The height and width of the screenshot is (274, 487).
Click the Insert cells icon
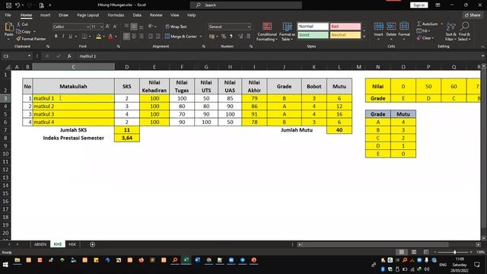378,27
